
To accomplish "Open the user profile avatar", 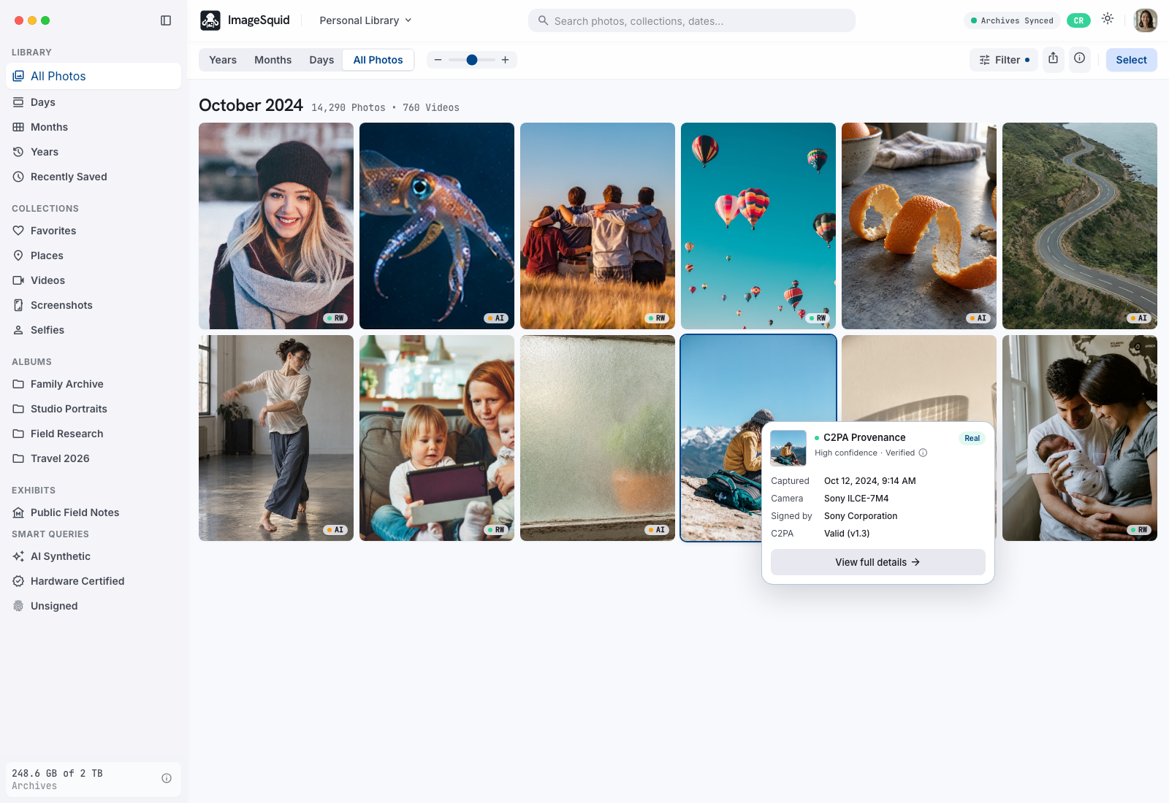I will coord(1145,20).
